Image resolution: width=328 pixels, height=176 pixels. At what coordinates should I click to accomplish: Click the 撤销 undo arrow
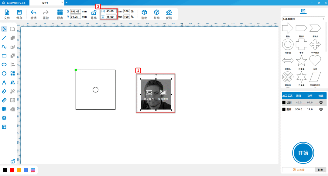tap(33, 12)
